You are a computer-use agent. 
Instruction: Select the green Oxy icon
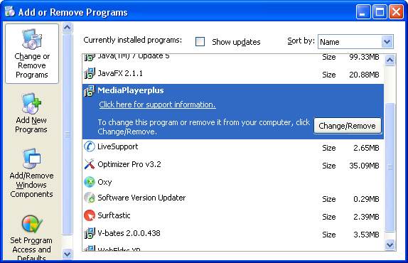tap(90, 181)
